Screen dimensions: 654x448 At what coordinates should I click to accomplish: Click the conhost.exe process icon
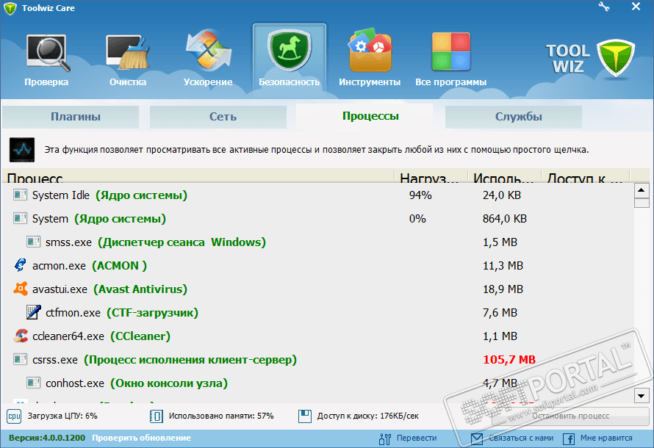pyautogui.click(x=33, y=383)
